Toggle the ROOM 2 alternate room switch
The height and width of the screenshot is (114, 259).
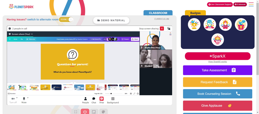[x=66, y=19]
